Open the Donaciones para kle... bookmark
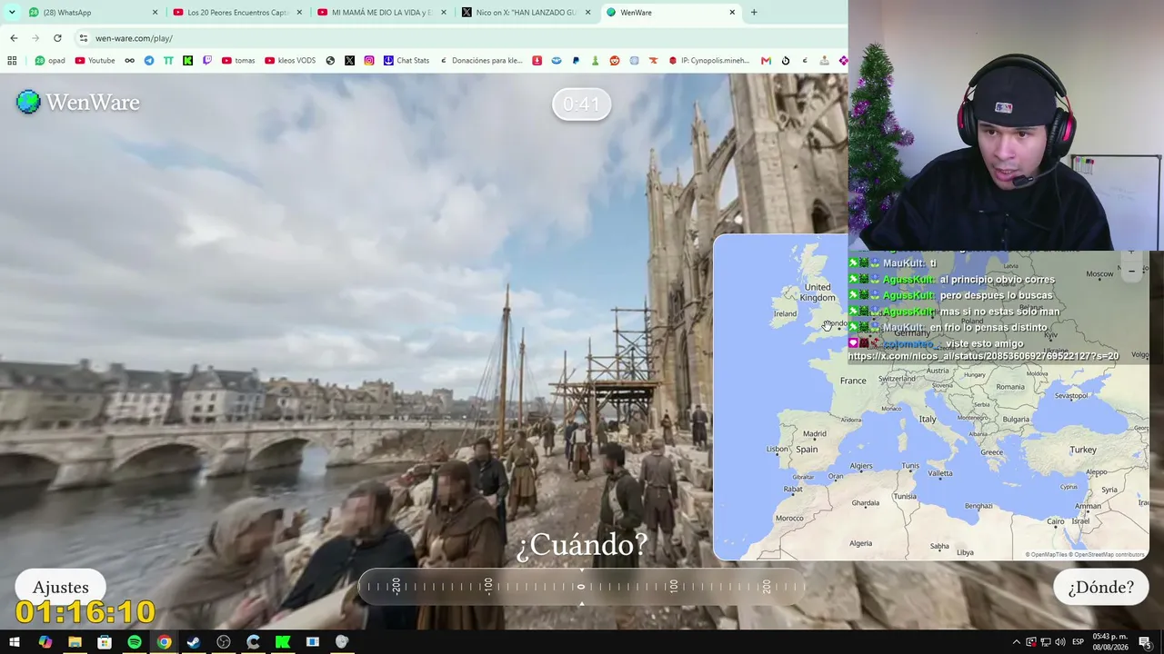 point(481,61)
